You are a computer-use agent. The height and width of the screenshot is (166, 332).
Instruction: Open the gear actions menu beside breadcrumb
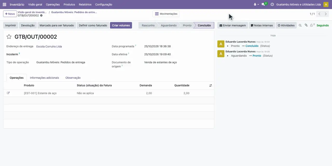pos(41,16)
